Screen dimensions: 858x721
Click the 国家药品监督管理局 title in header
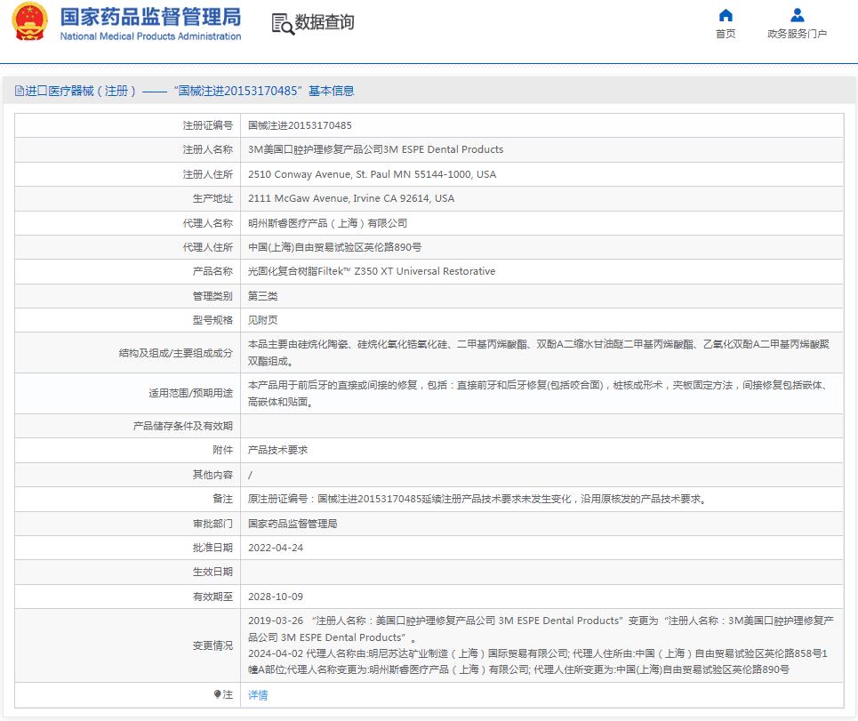(150, 17)
